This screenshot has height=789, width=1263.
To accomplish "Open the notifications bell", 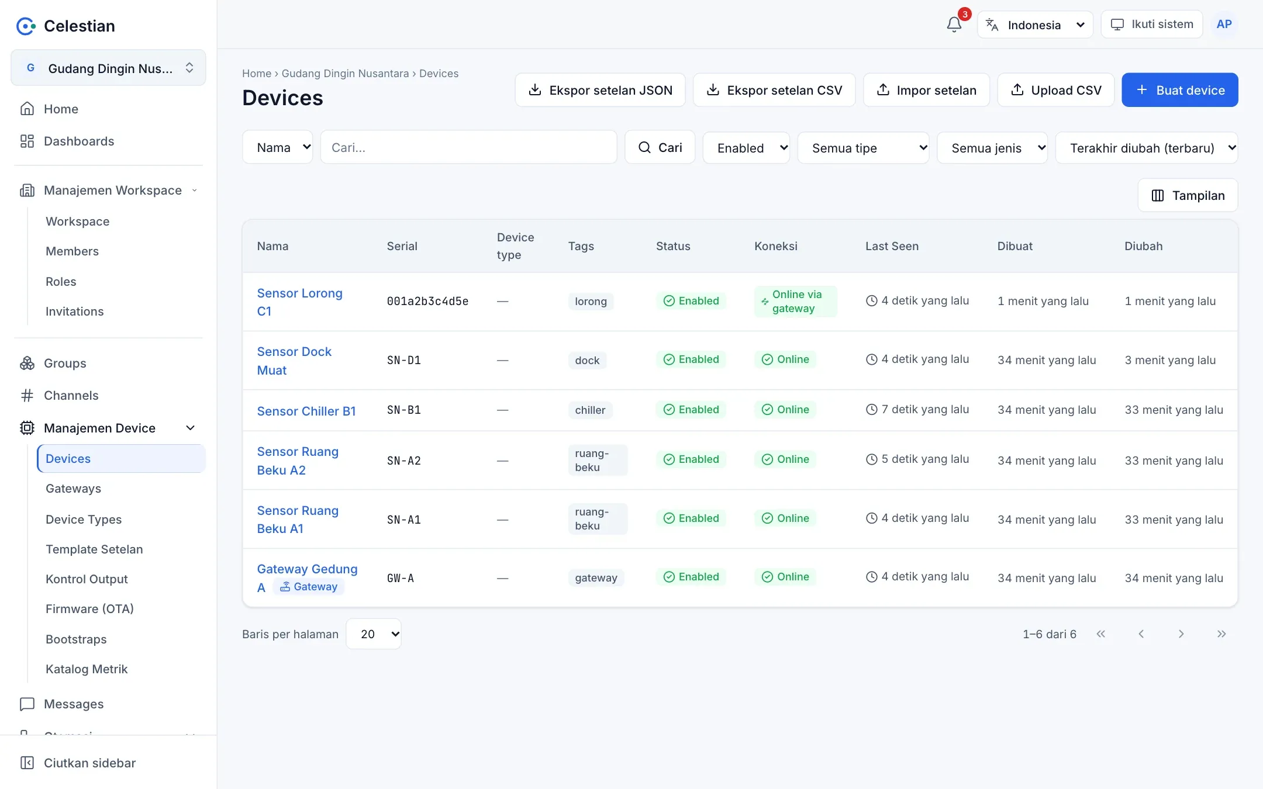I will (x=954, y=25).
